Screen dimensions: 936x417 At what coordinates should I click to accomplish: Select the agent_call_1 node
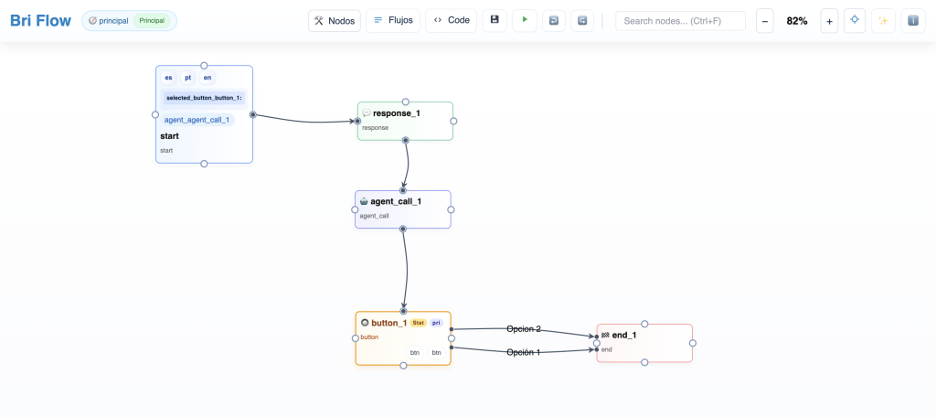pos(402,209)
